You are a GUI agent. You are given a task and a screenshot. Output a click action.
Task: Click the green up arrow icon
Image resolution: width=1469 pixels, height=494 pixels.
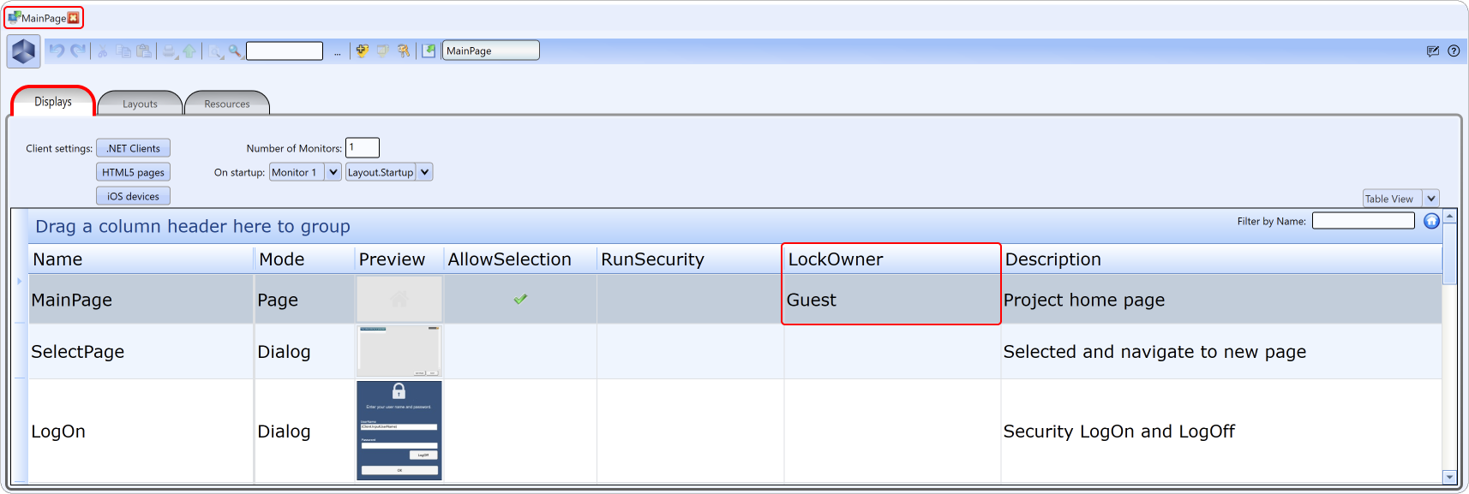point(189,51)
